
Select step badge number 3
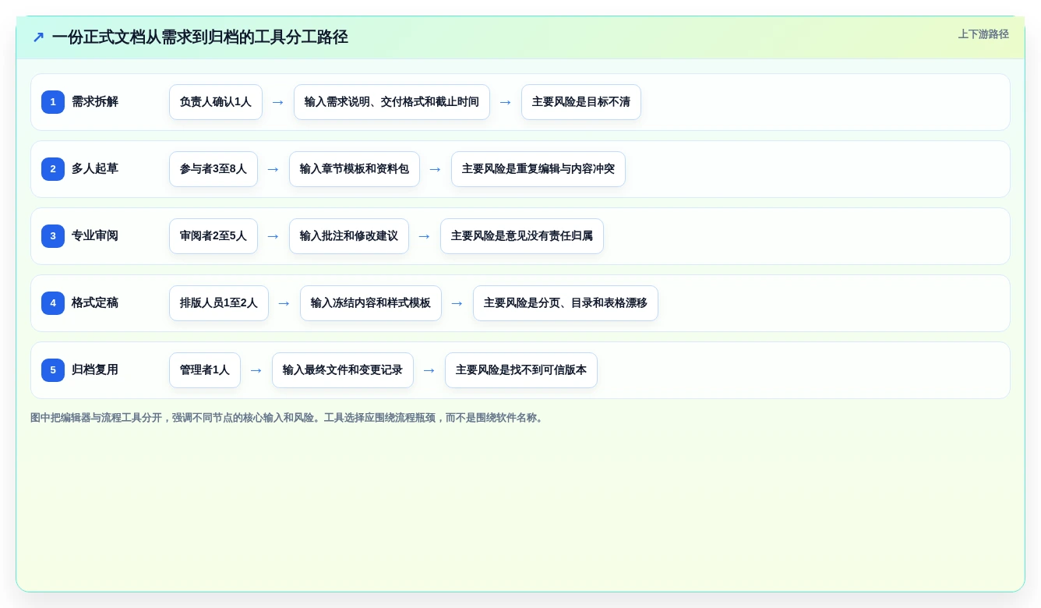pyautogui.click(x=53, y=236)
